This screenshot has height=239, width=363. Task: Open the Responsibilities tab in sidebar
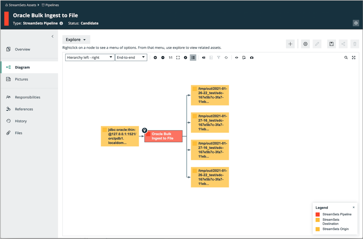(x=27, y=97)
